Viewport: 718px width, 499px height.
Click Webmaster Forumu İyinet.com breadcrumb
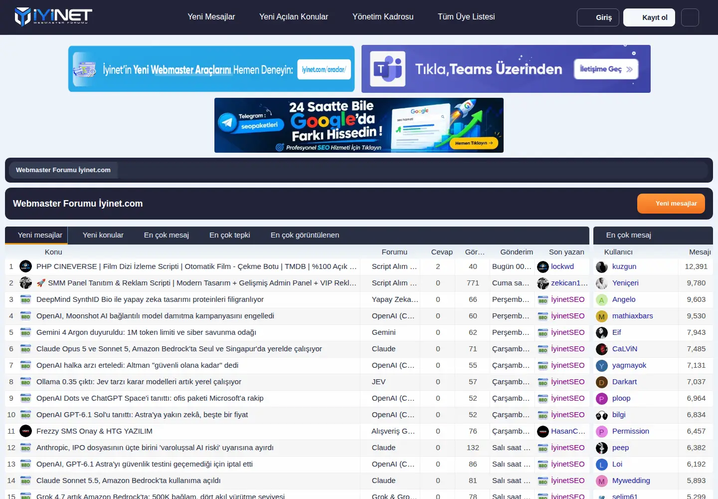(63, 170)
